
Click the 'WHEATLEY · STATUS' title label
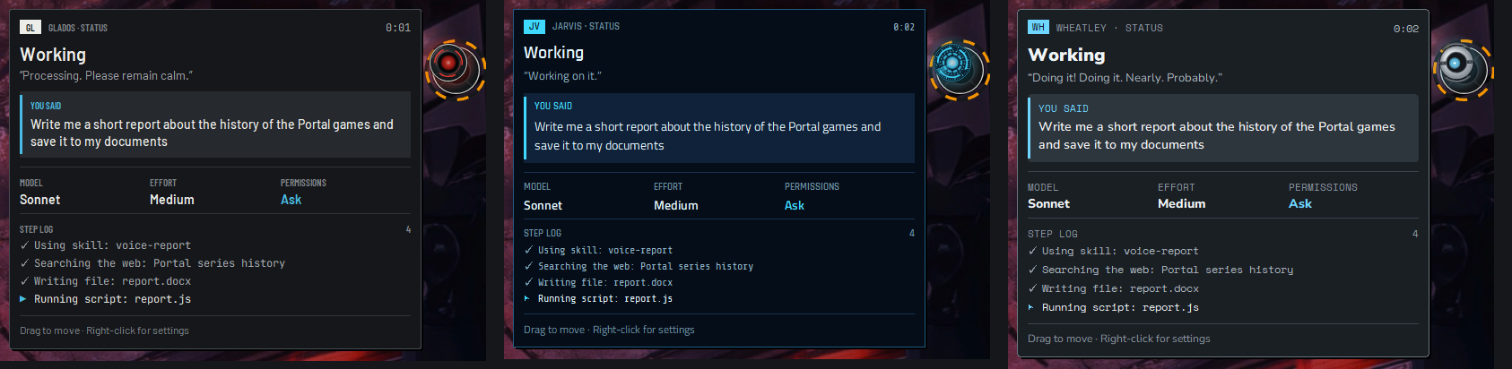(x=1109, y=28)
